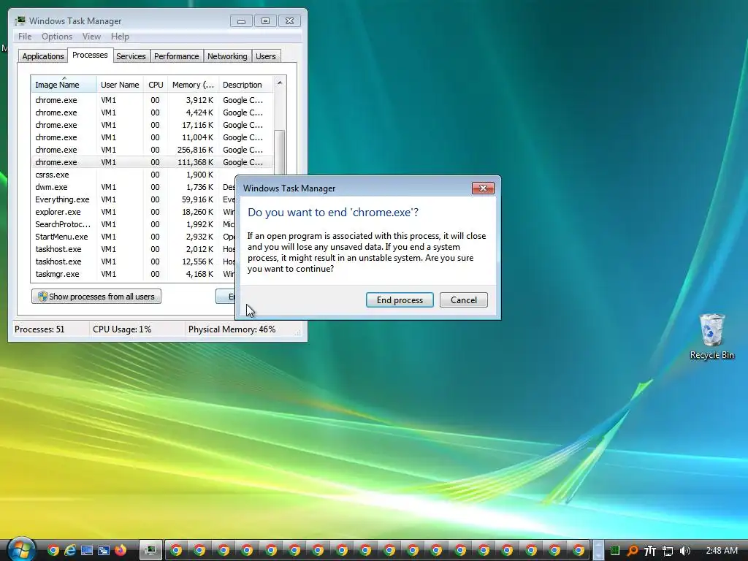Screen dimensions: 748x561
Task: Select the explorer.exe process row
Action: (134, 212)
